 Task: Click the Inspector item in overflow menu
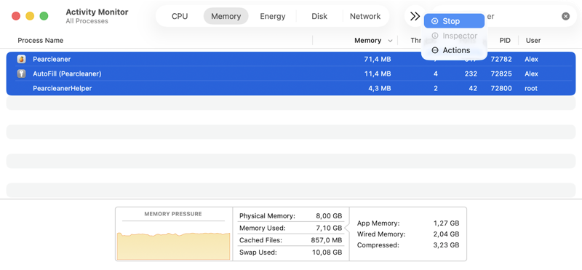(x=454, y=36)
